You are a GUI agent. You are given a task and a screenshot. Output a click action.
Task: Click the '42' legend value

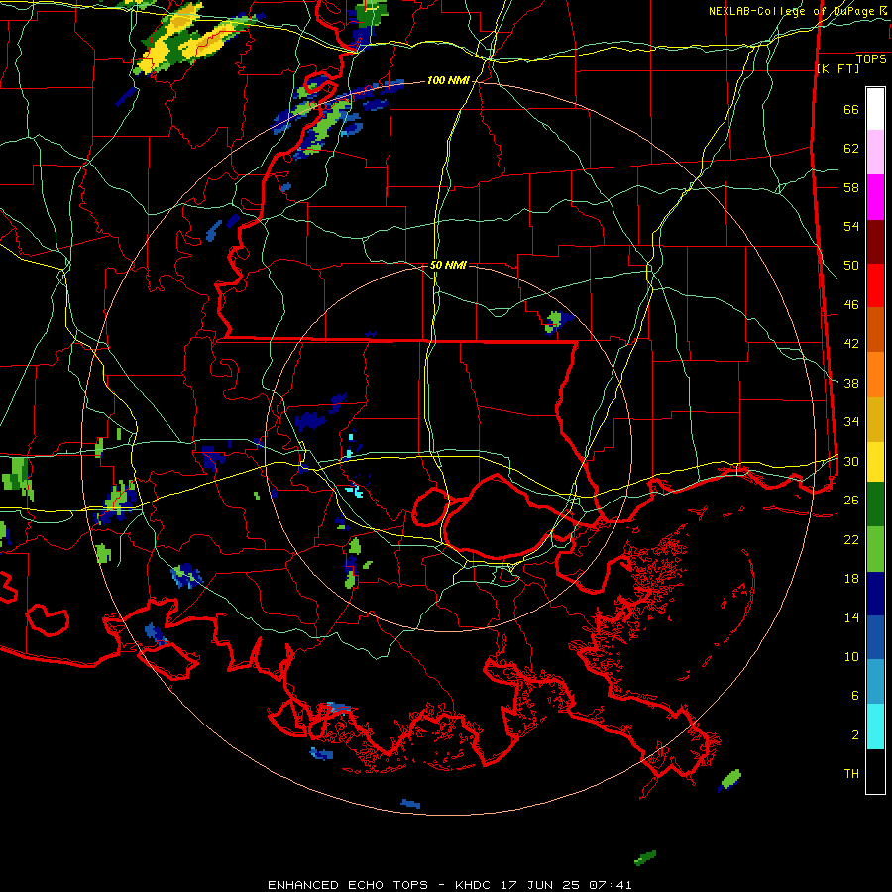click(x=851, y=343)
